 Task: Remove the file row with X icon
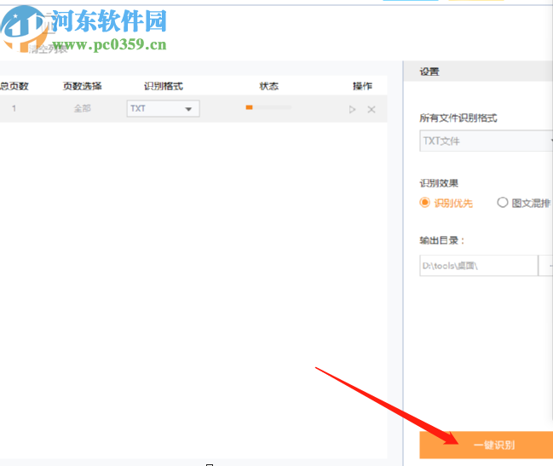click(x=372, y=109)
